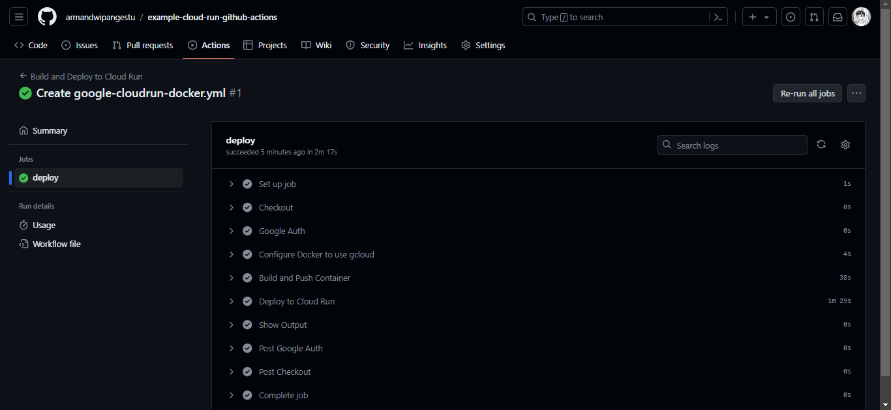
Task: Select the deploy job in the sidebar
Action: pos(46,177)
